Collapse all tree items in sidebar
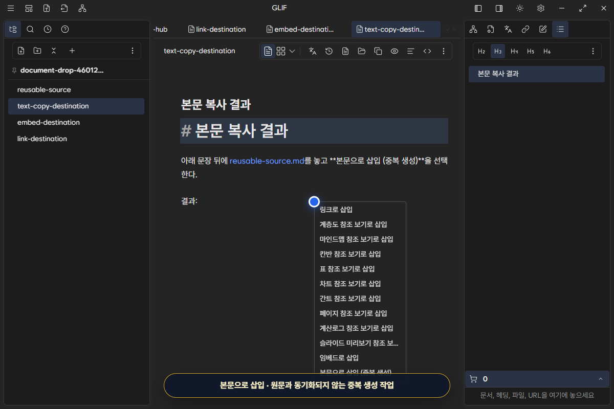614x409 pixels. tap(54, 51)
